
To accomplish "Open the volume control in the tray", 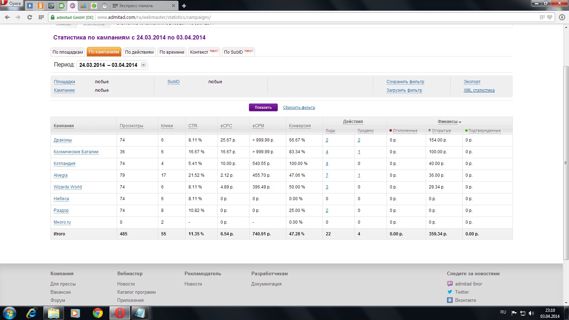I will tap(531, 313).
